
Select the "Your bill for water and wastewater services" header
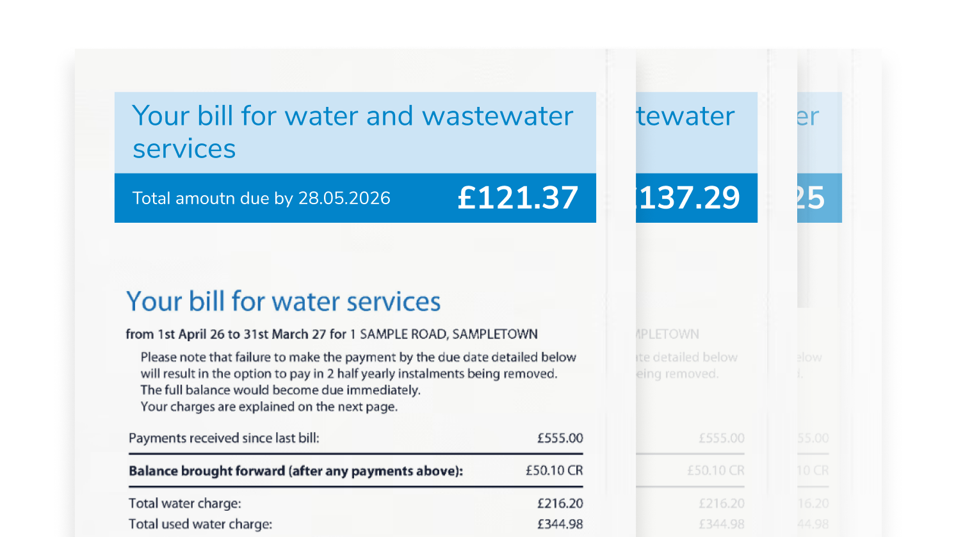pyautogui.click(x=352, y=132)
